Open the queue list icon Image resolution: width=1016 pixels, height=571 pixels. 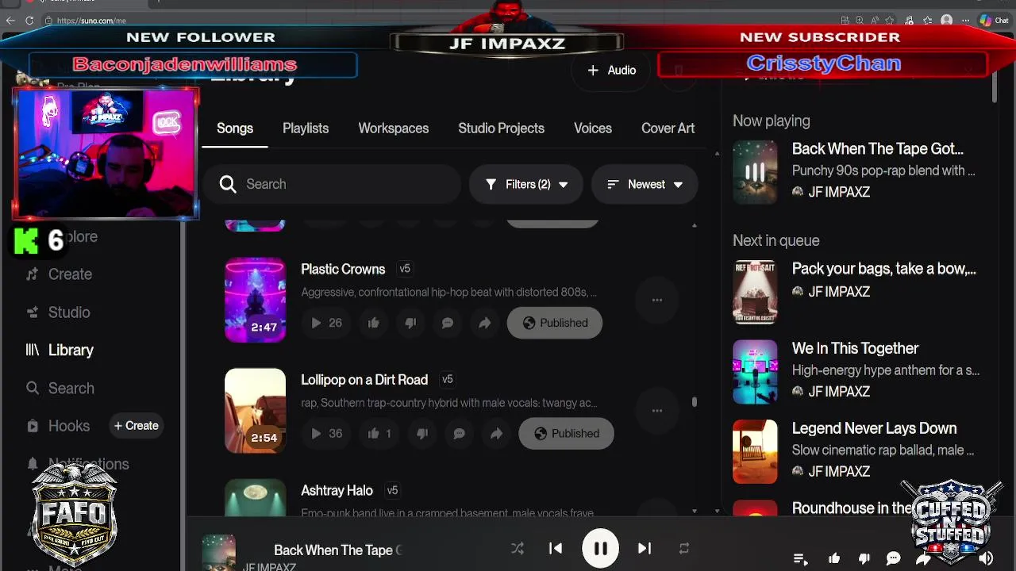[800, 559]
